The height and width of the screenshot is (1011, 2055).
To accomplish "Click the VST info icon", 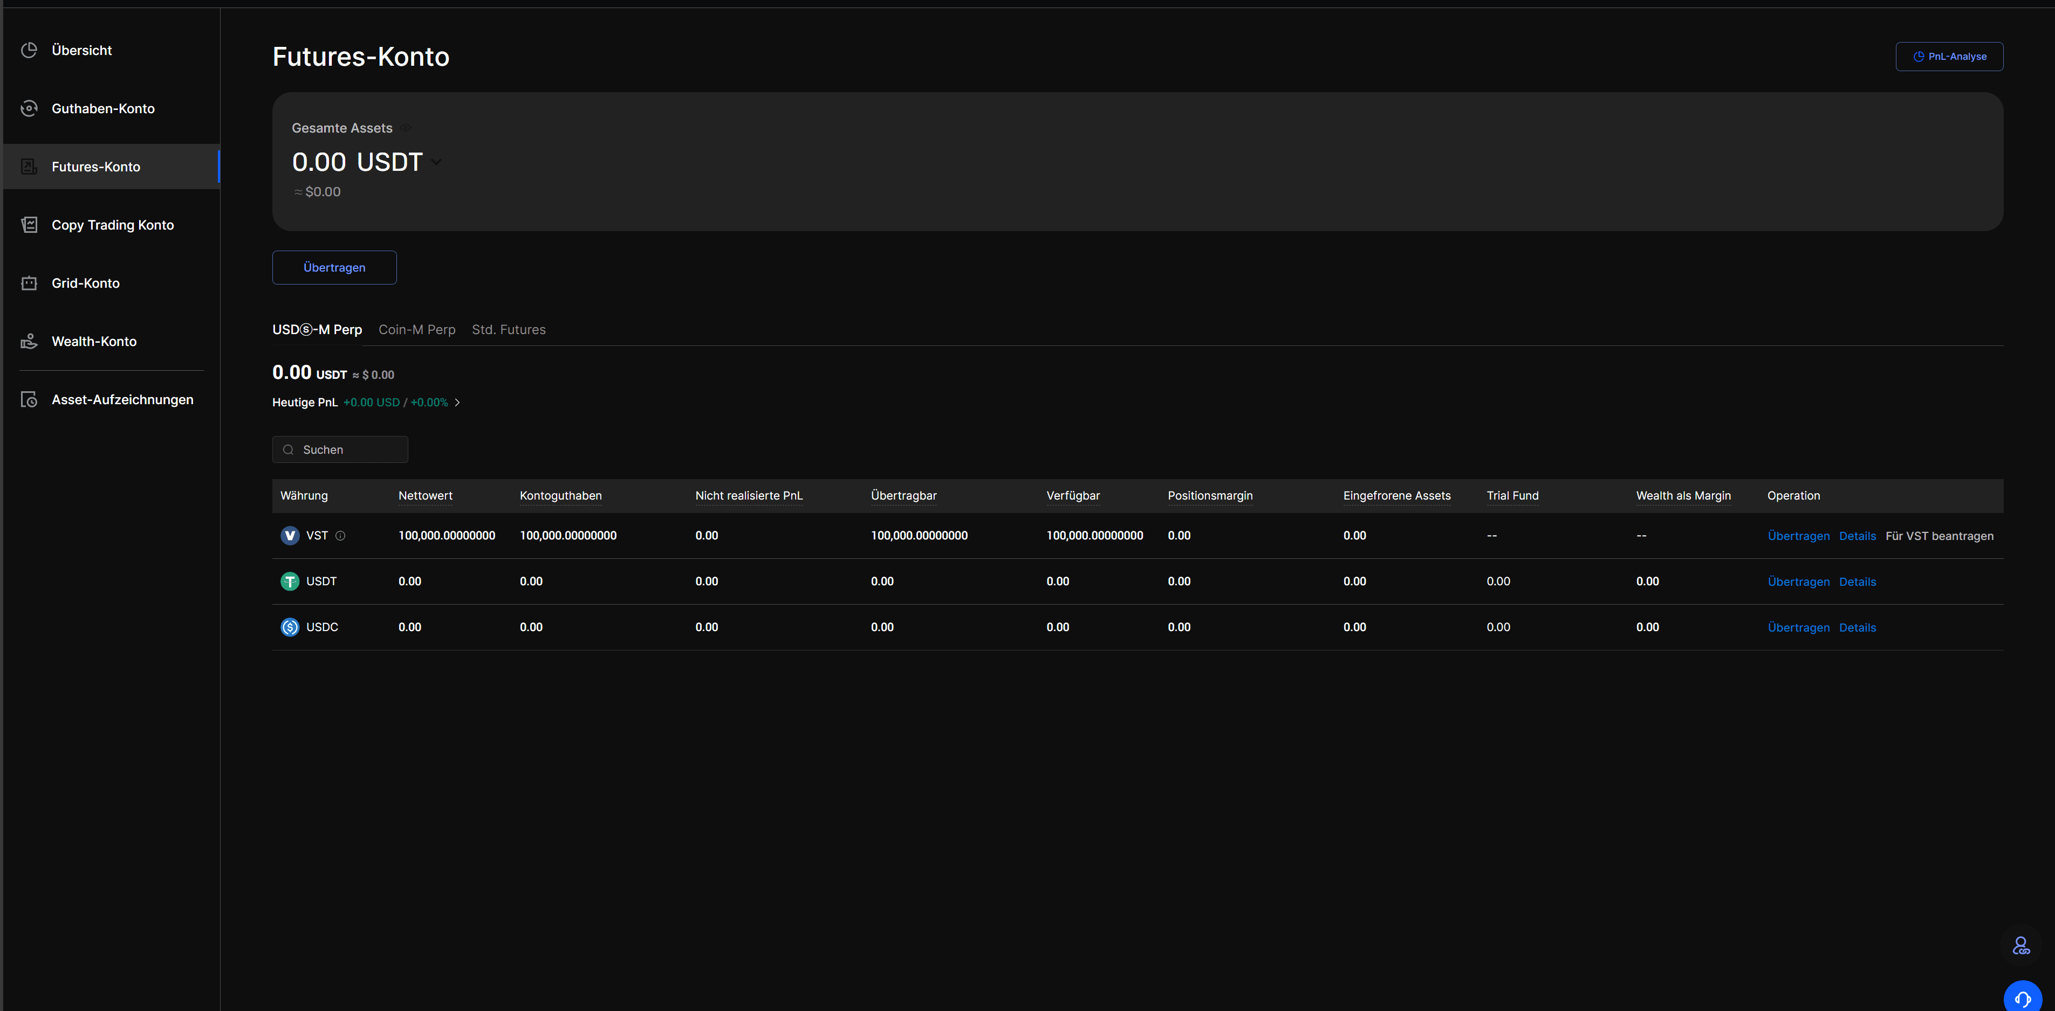I will coord(341,536).
